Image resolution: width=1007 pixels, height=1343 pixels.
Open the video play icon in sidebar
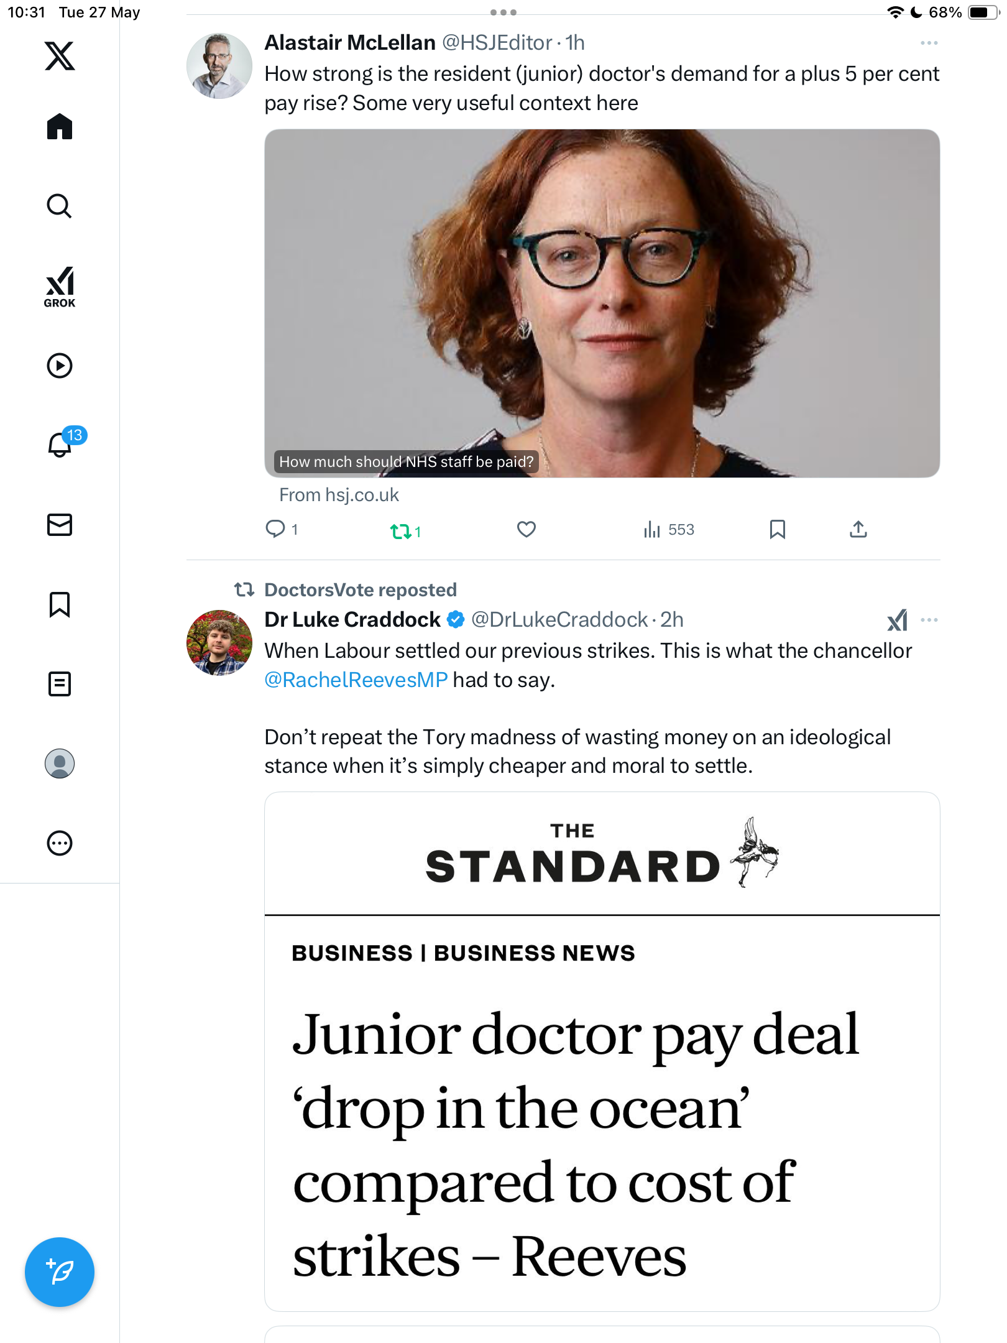coord(60,366)
